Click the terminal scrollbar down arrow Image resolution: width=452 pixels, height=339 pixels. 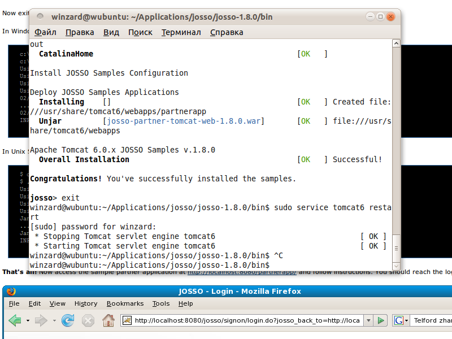[397, 266]
